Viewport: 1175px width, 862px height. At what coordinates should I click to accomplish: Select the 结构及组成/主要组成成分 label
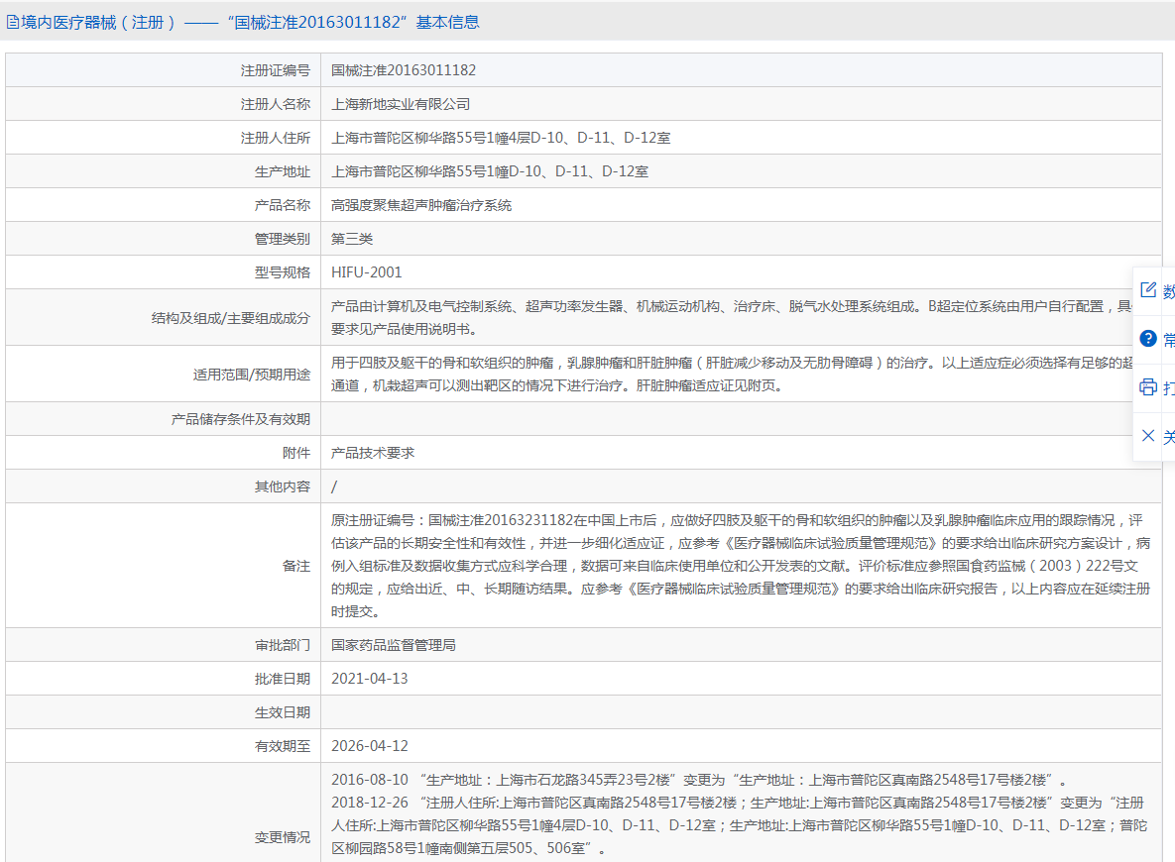(x=231, y=318)
